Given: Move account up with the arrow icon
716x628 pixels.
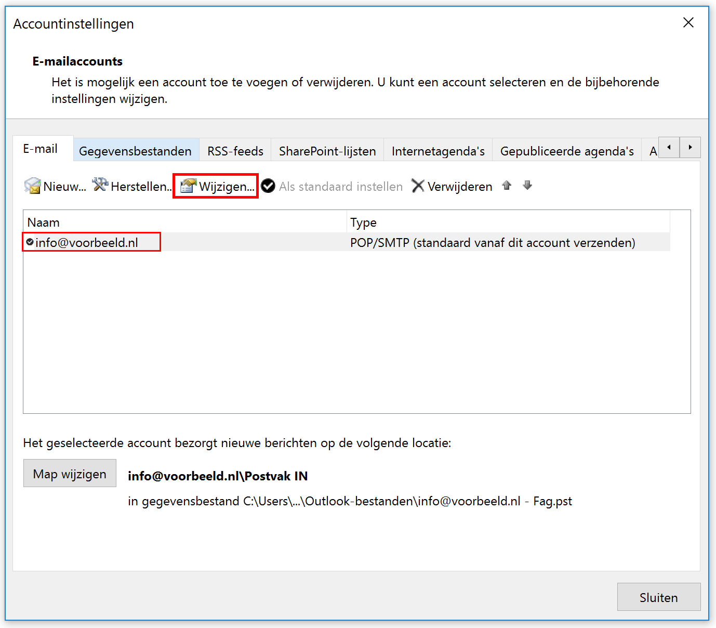Looking at the screenshot, I should 507,186.
